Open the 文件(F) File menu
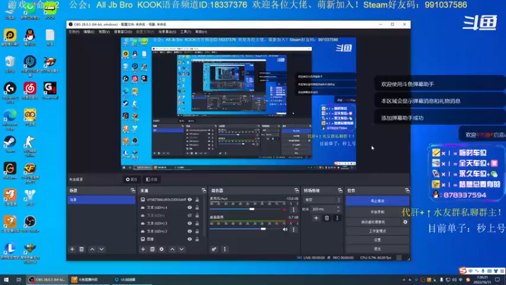Image resolution: width=506 pixels, height=285 pixels. click(x=74, y=32)
